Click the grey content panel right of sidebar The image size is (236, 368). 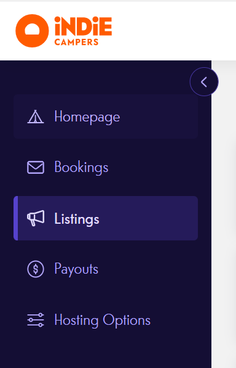[224, 211]
